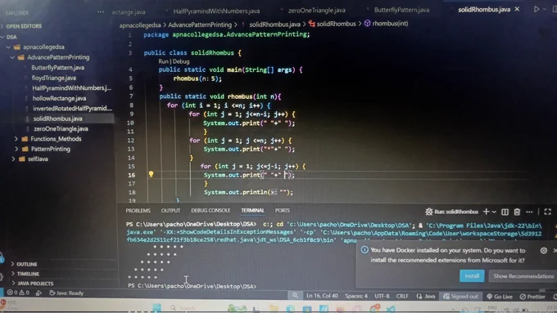Select the TERMINAL panel tab
The width and height of the screenshot is (557, 313).
click(x=252, y=211)
